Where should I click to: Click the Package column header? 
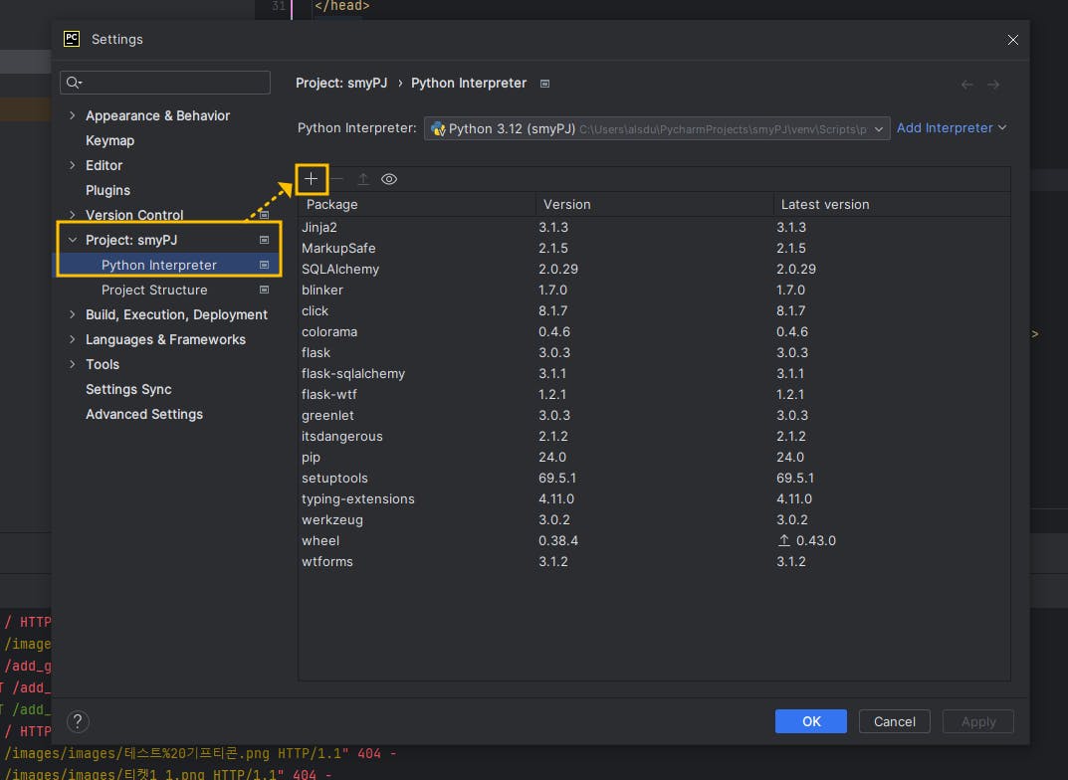[x=416, y=204]
